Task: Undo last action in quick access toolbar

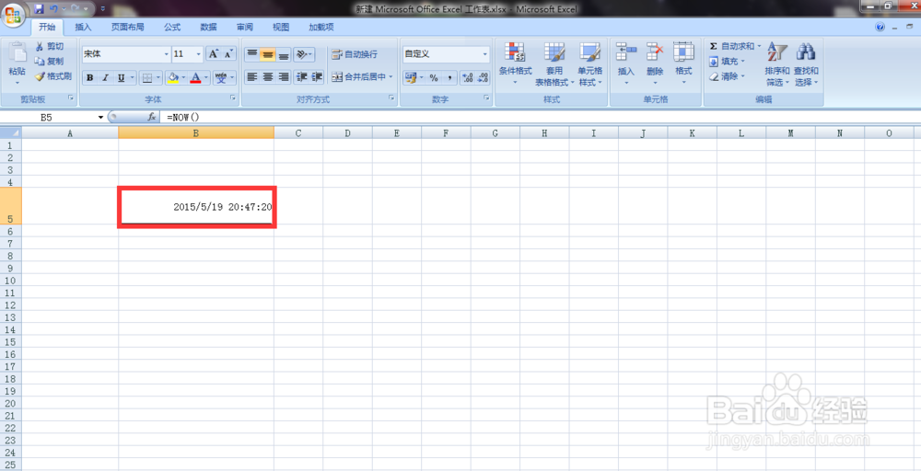Action: (54, 9)
